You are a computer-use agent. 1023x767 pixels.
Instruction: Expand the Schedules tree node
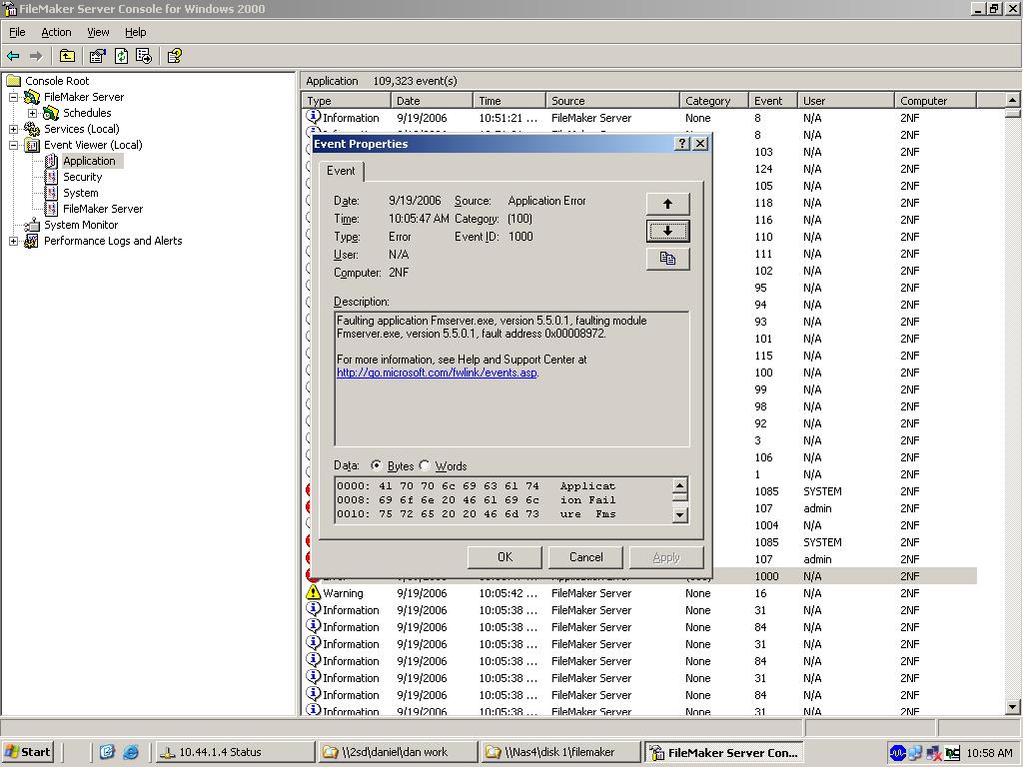[32, 113]
